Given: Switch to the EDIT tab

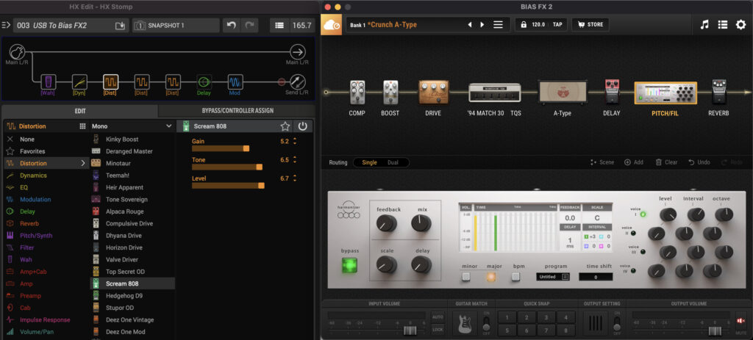Looking at the screenshot, I should click(x=79, y=111).
